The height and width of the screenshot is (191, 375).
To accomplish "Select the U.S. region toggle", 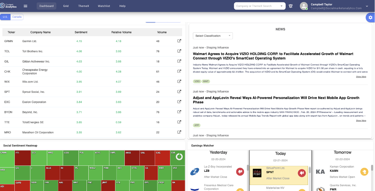I will pos(5,17).
